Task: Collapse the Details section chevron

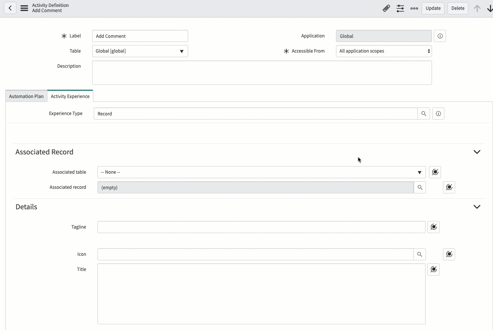Action: pos(477,207)
